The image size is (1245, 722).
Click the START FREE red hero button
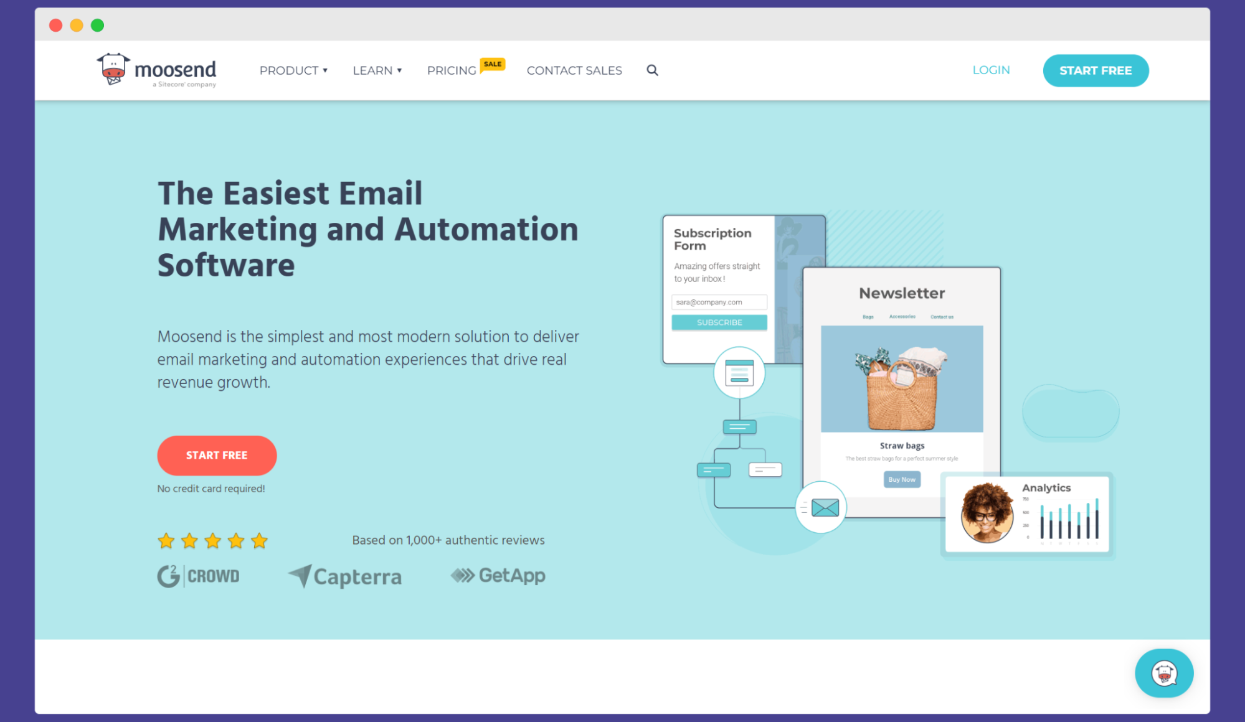[x=217, y=456]
